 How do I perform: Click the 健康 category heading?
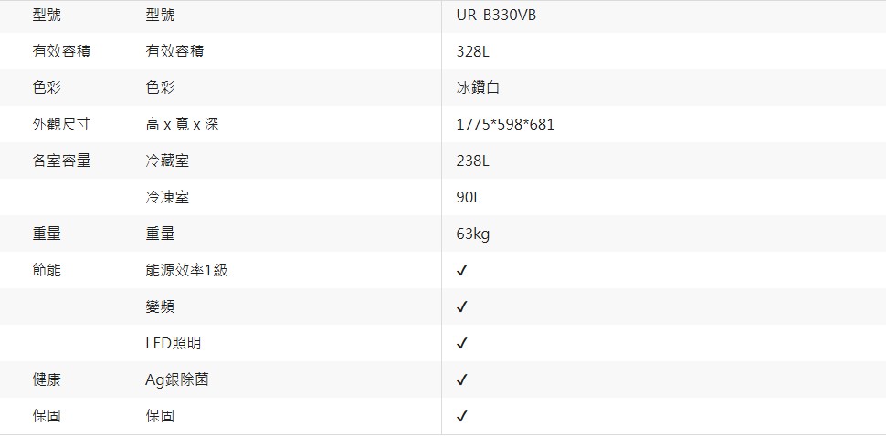tap(47, 380)
